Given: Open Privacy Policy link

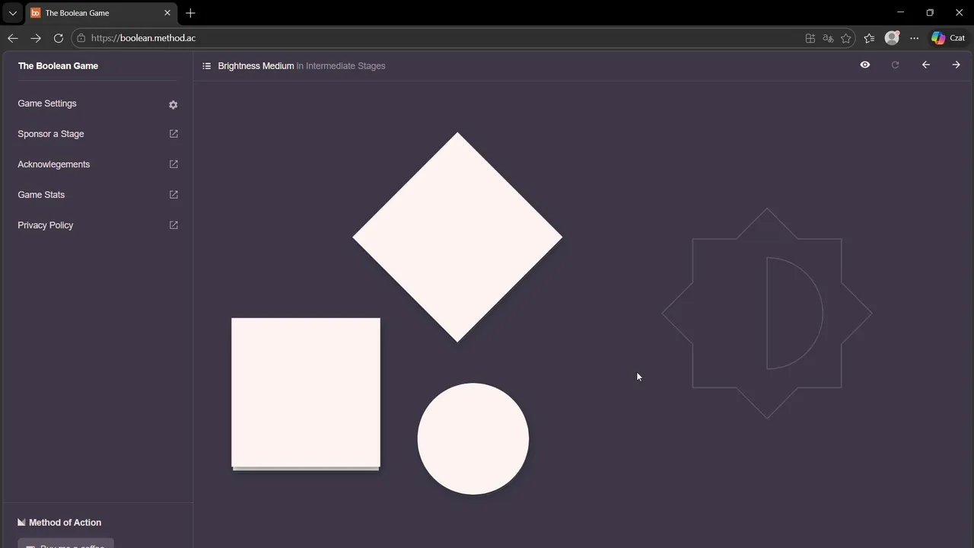Looking at the screenshot, I should point(97,225).
